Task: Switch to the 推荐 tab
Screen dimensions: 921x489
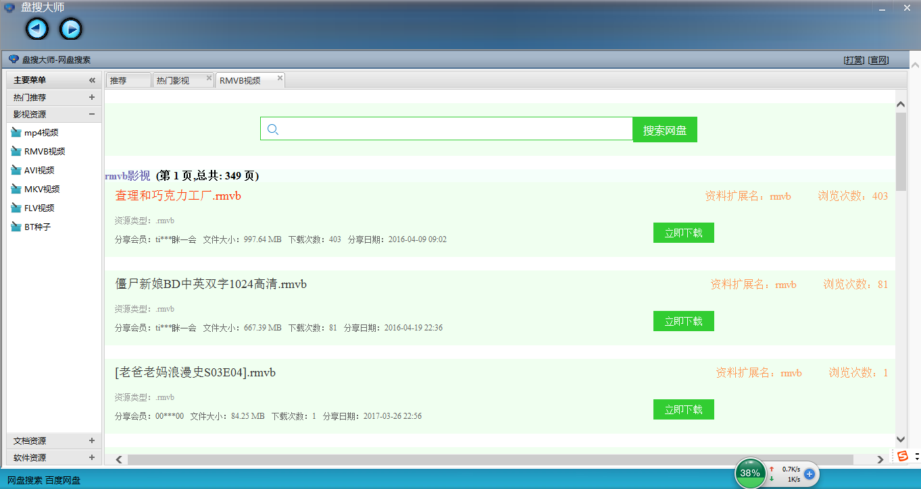Action: [128, 80]
